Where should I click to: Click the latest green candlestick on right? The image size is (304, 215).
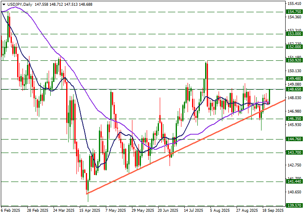pos(270,96)
